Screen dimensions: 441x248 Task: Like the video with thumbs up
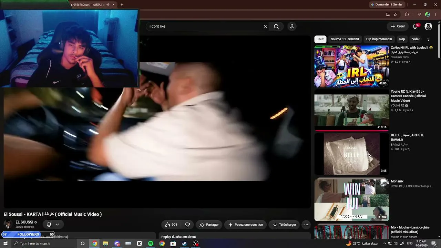[x=171, y=225]
